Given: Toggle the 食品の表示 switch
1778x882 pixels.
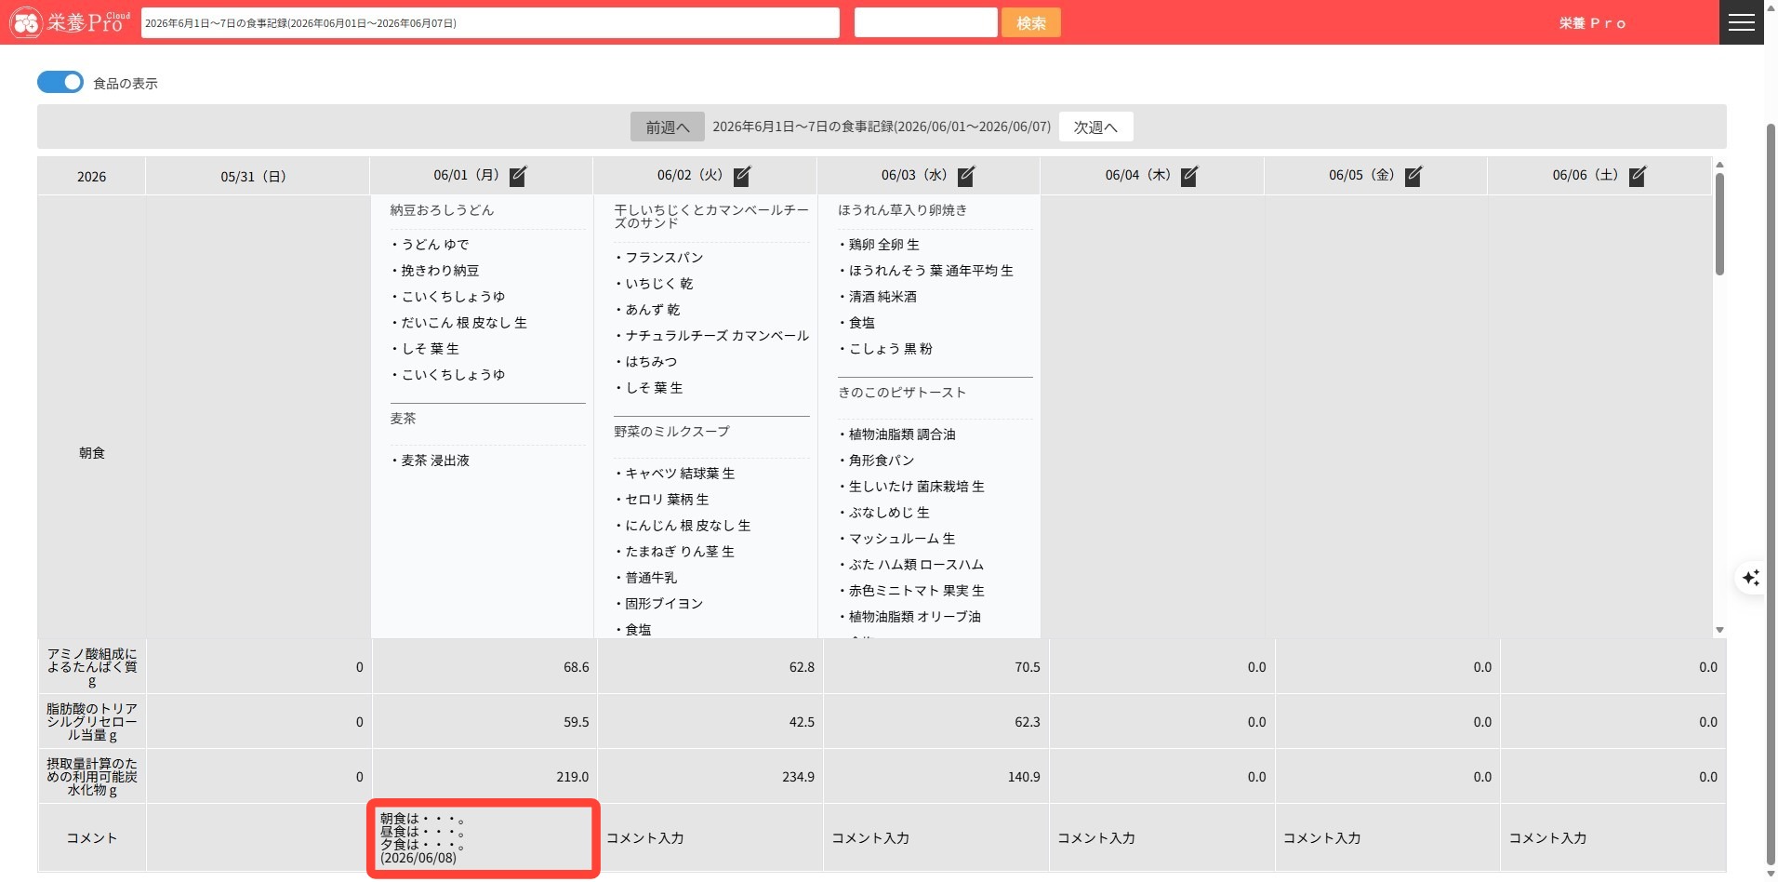Looking at the screenshot, I should tap(60, 82).
